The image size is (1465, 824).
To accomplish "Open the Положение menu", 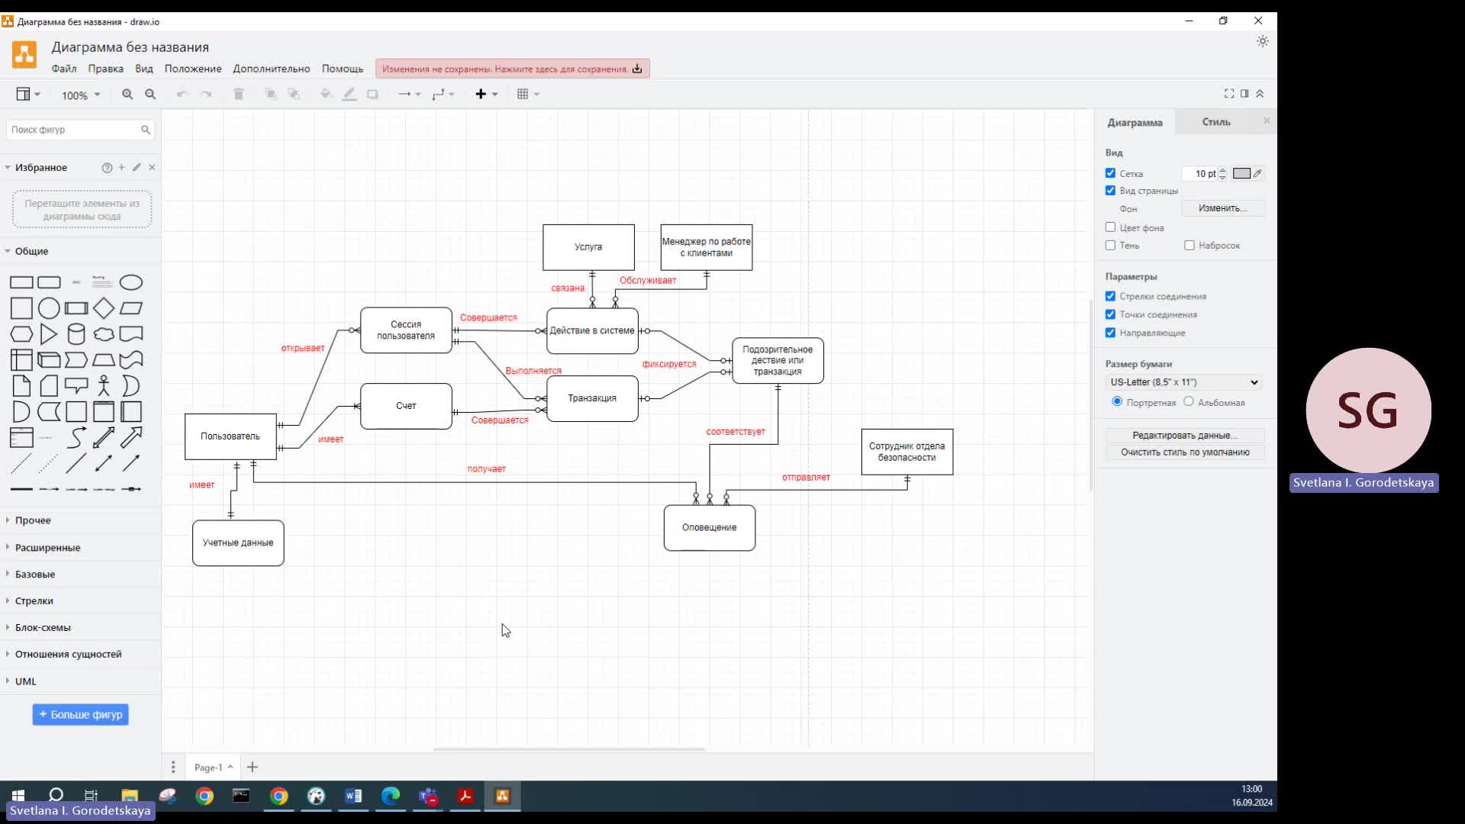I will [x=193, y=69].
